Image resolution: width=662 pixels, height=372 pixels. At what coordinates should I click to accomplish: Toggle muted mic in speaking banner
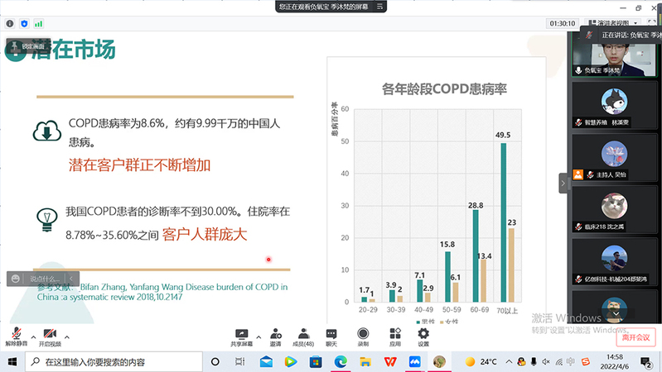[x=589, y=35]
